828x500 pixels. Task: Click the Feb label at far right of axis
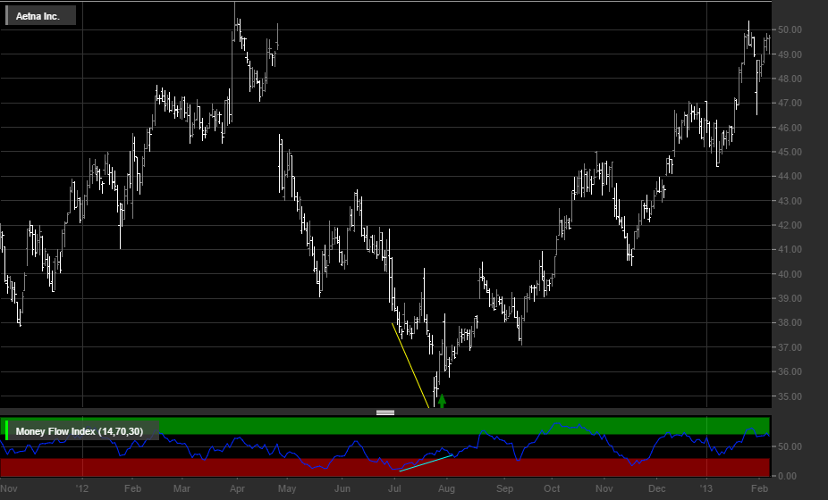tap(759, 488)
